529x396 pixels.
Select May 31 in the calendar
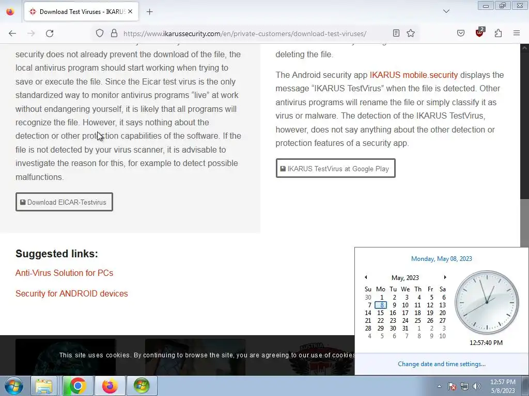point(405,328)
